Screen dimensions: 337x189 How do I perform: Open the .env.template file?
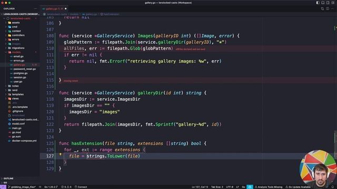[x=19, y=107]
